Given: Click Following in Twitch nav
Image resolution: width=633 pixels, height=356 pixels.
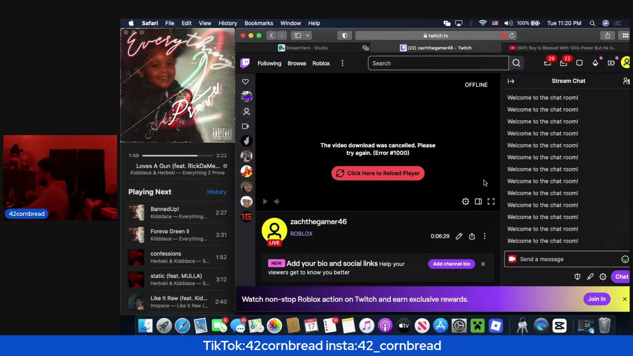Looking at the screenshot, I should click(x=269, y=63).
